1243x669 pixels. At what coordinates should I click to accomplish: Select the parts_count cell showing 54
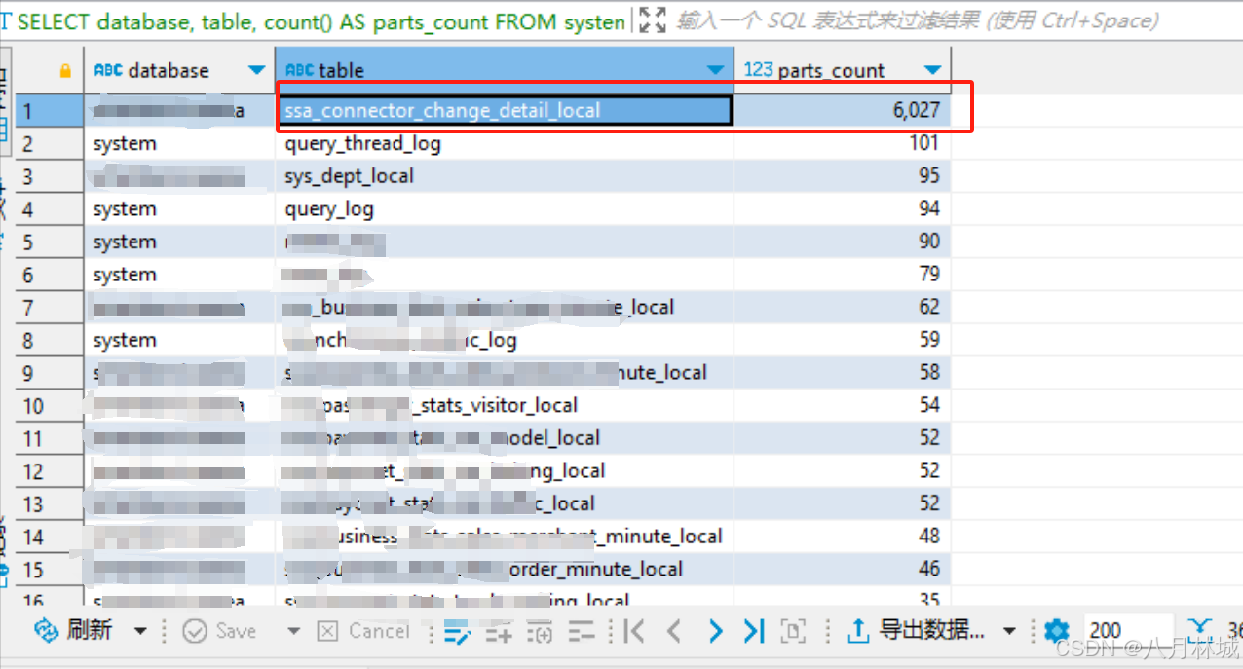pos(843,405)
